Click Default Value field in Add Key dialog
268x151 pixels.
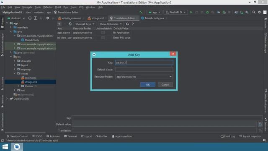[x=144, y=70]
